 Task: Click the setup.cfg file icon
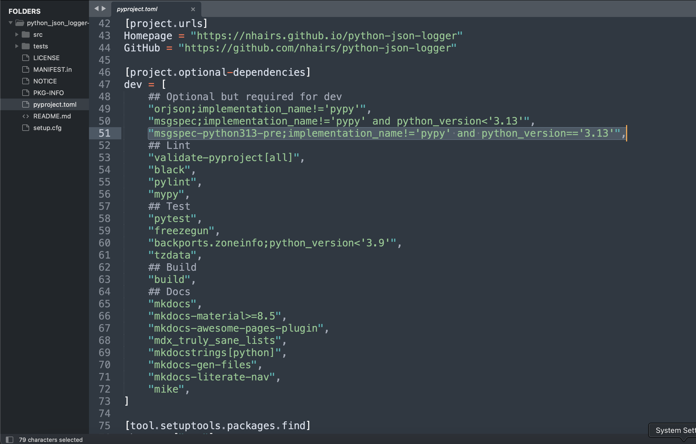point(26,128)
